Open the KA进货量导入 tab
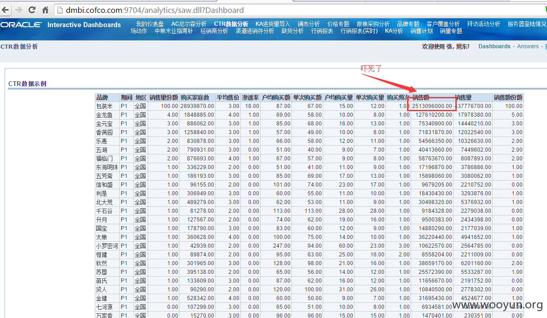 click(x=273, y=24)
